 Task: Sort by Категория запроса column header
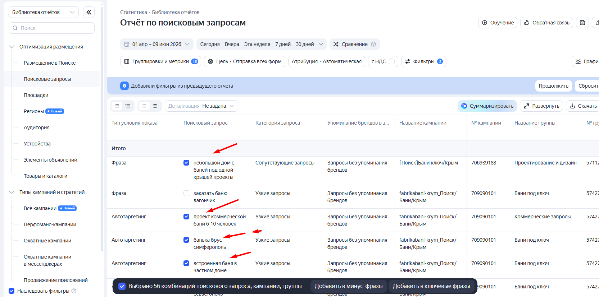[278, 123]
